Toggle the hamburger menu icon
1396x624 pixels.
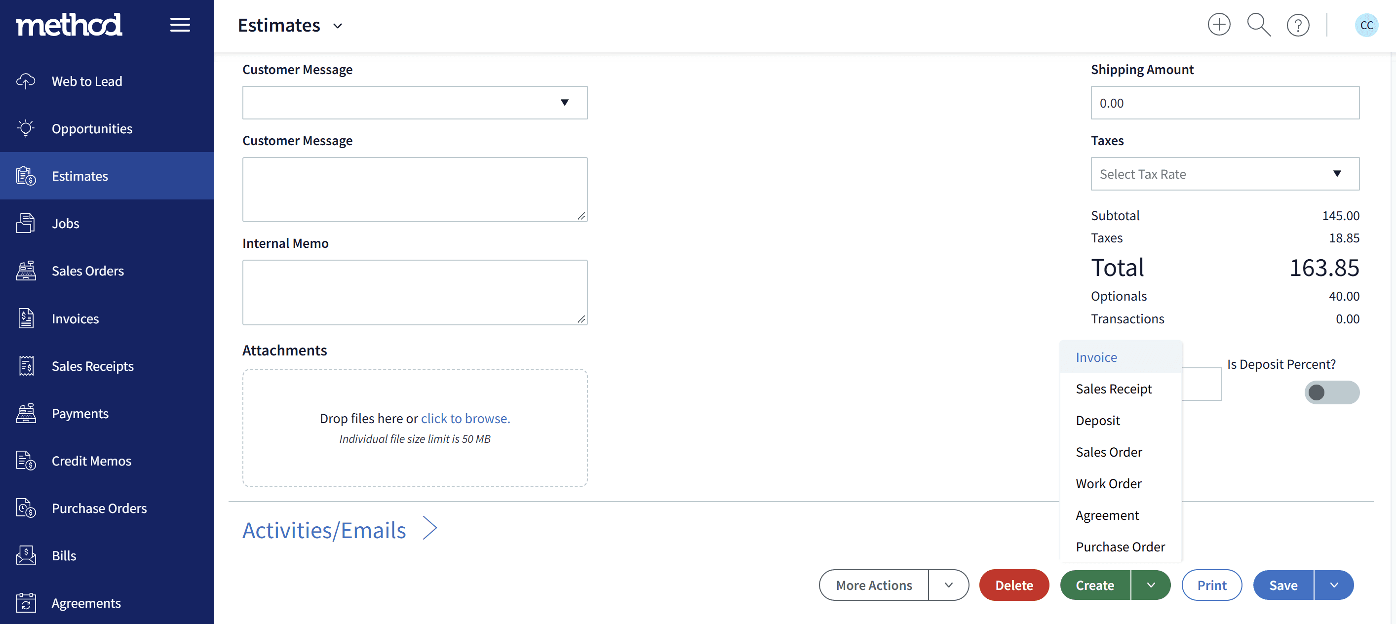tap(180, 25)
